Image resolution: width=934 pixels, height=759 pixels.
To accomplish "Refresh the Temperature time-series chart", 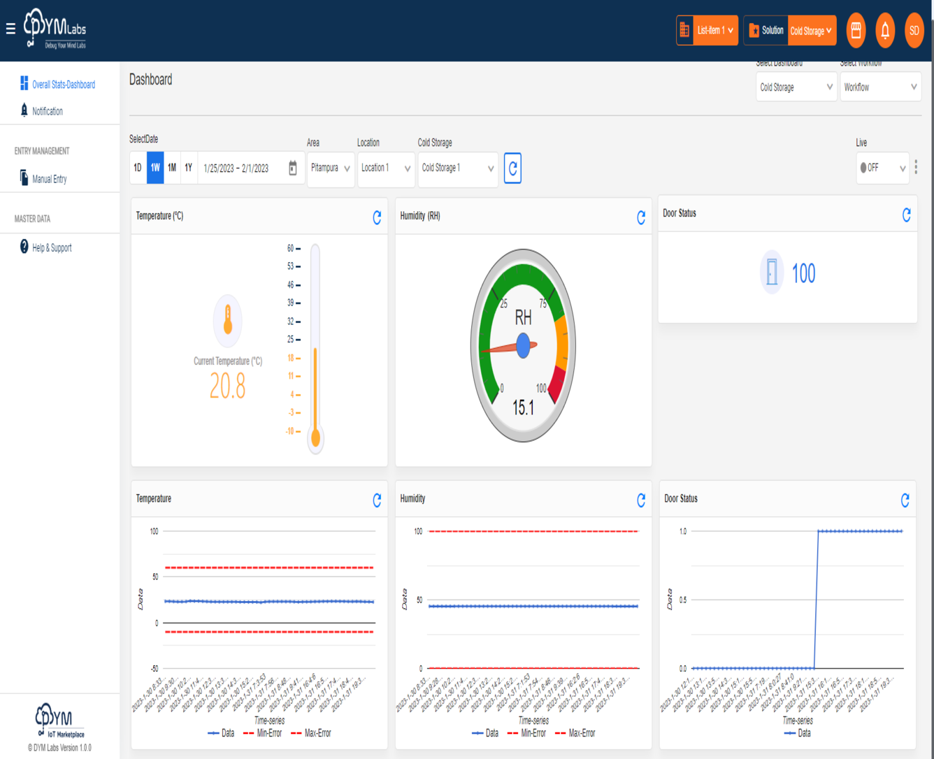I will 377,500.
